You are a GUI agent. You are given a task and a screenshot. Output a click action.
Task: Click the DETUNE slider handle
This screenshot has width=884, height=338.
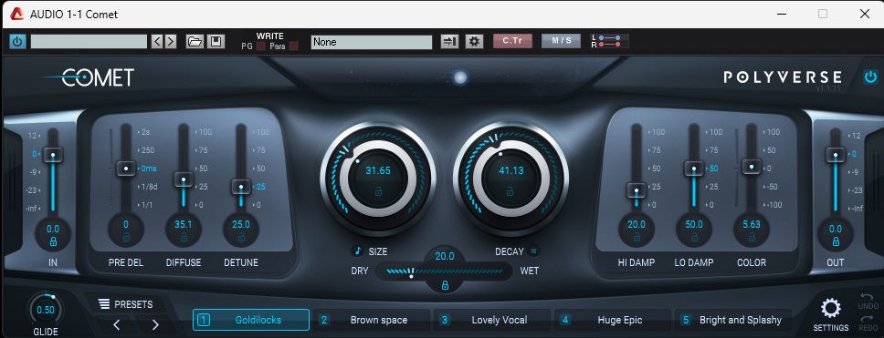(241, 187)
